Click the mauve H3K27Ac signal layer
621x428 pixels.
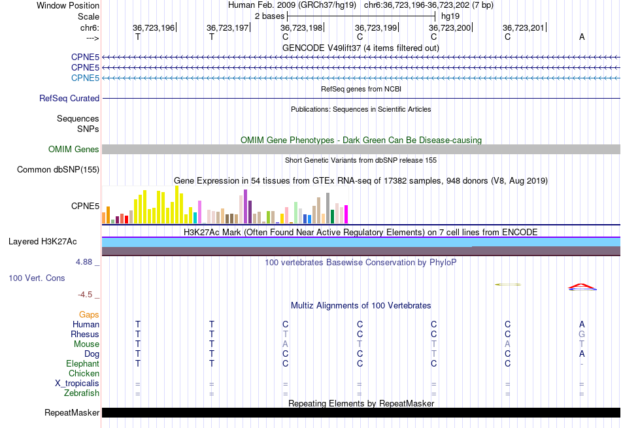tap(361, 251)
